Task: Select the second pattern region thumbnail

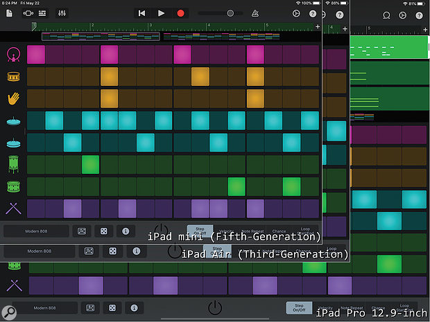Action: [221, 37]
